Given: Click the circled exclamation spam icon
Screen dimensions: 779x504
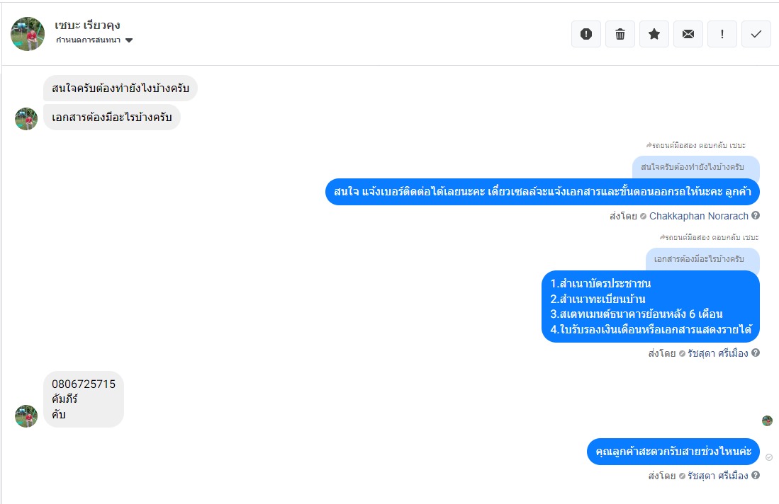Looking at the screenshot, I should click(586, 34).
